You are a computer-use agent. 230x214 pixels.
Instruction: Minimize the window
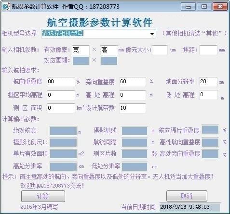click(x=188, y=7)
